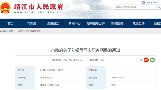Screen dimensions: 161x90
Task: Go to 市政府文件 in breadcrumb
Action: pyautogui.click(x=35, y=31)
